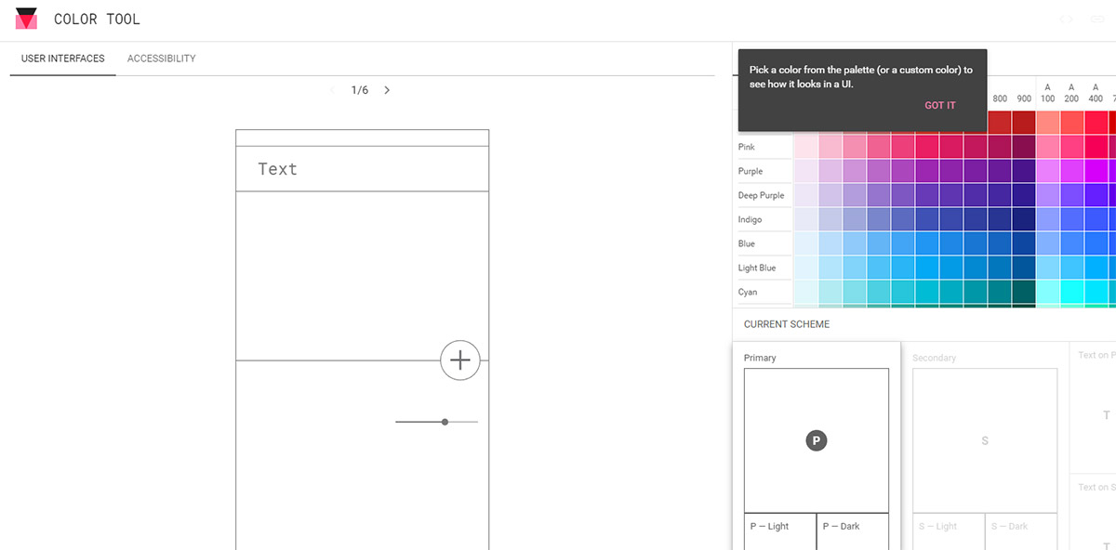Image resolution: width=1116 pixels, height=550 pixels.
Task: Click the P circle marker in Primary box
Action: coord(816,440)
